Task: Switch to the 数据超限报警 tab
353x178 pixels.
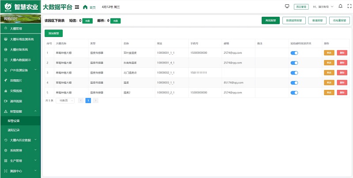Action: pos(294,20)
